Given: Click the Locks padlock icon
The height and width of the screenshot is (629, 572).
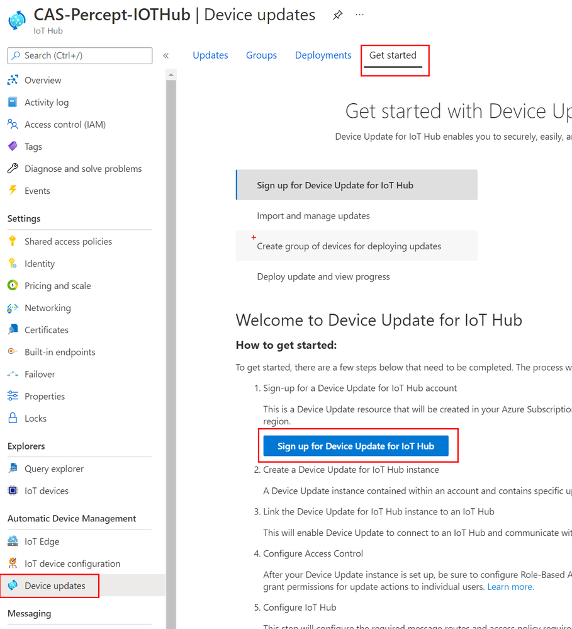Looking at the screenshot, I should pos(13,418).
